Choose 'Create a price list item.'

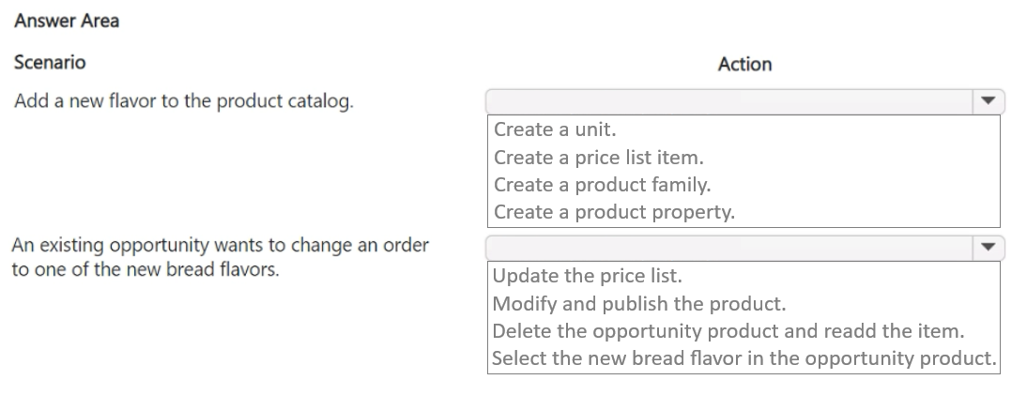(x=598, y=157)
